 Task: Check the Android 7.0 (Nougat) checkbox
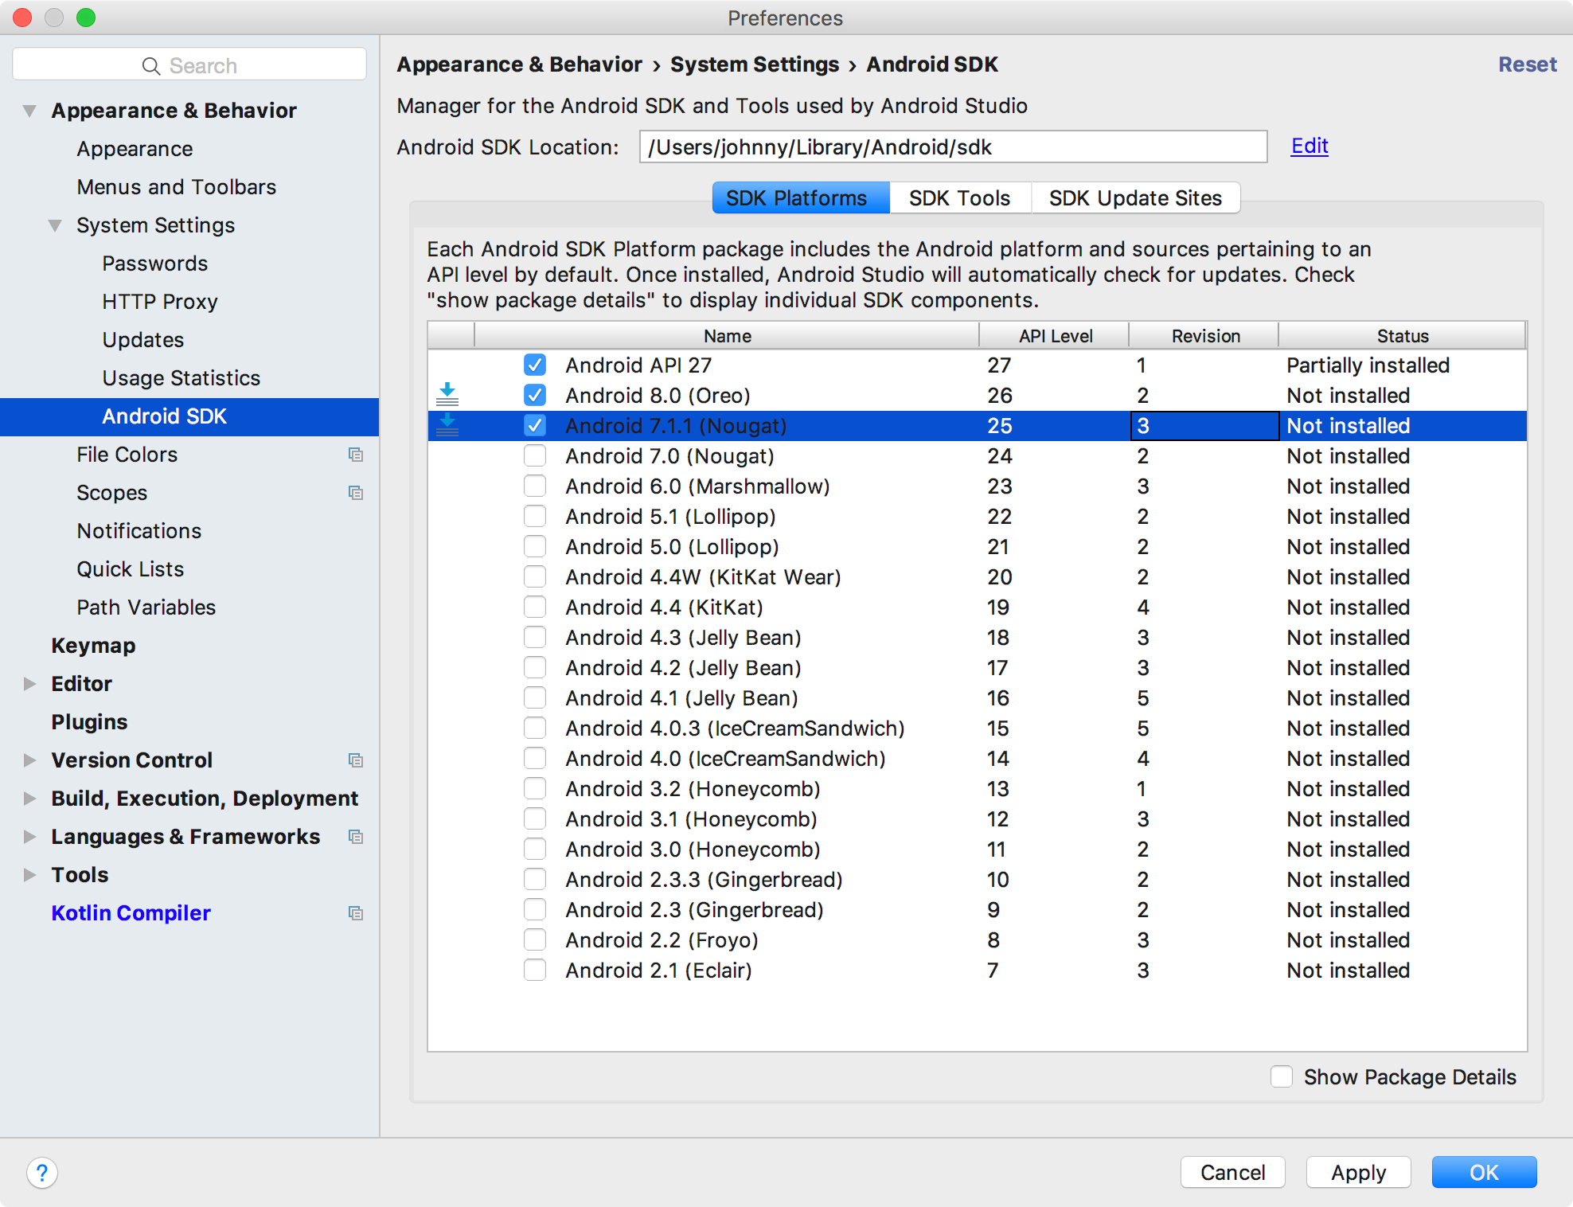[x=535, y=455]
